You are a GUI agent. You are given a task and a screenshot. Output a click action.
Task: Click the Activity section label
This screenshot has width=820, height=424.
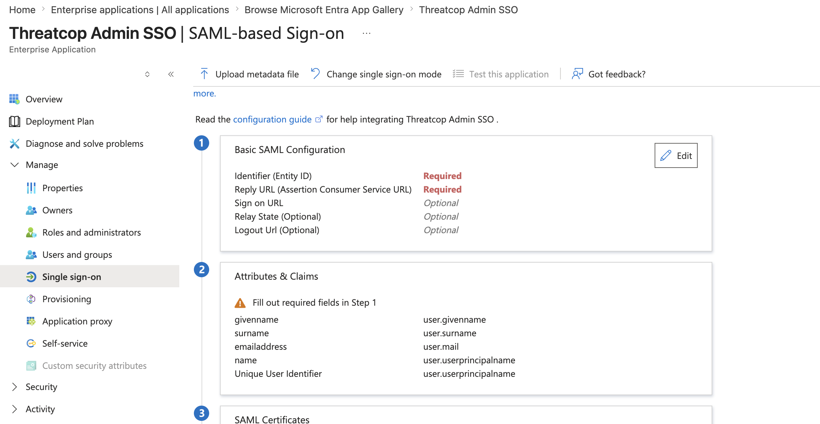(x=40, y=409)
